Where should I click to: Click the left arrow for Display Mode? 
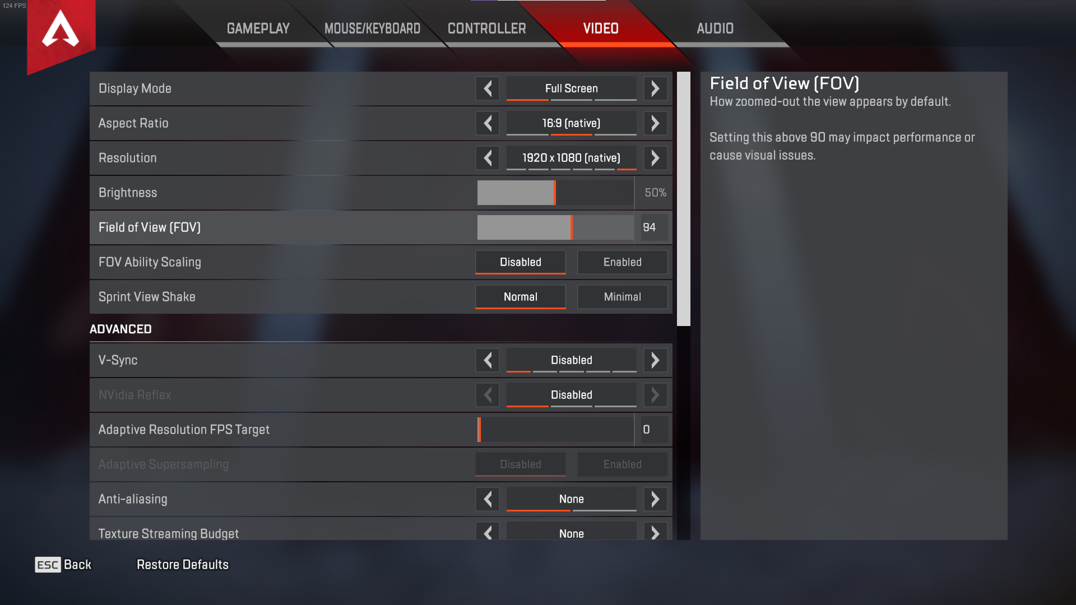coord(488,88)
